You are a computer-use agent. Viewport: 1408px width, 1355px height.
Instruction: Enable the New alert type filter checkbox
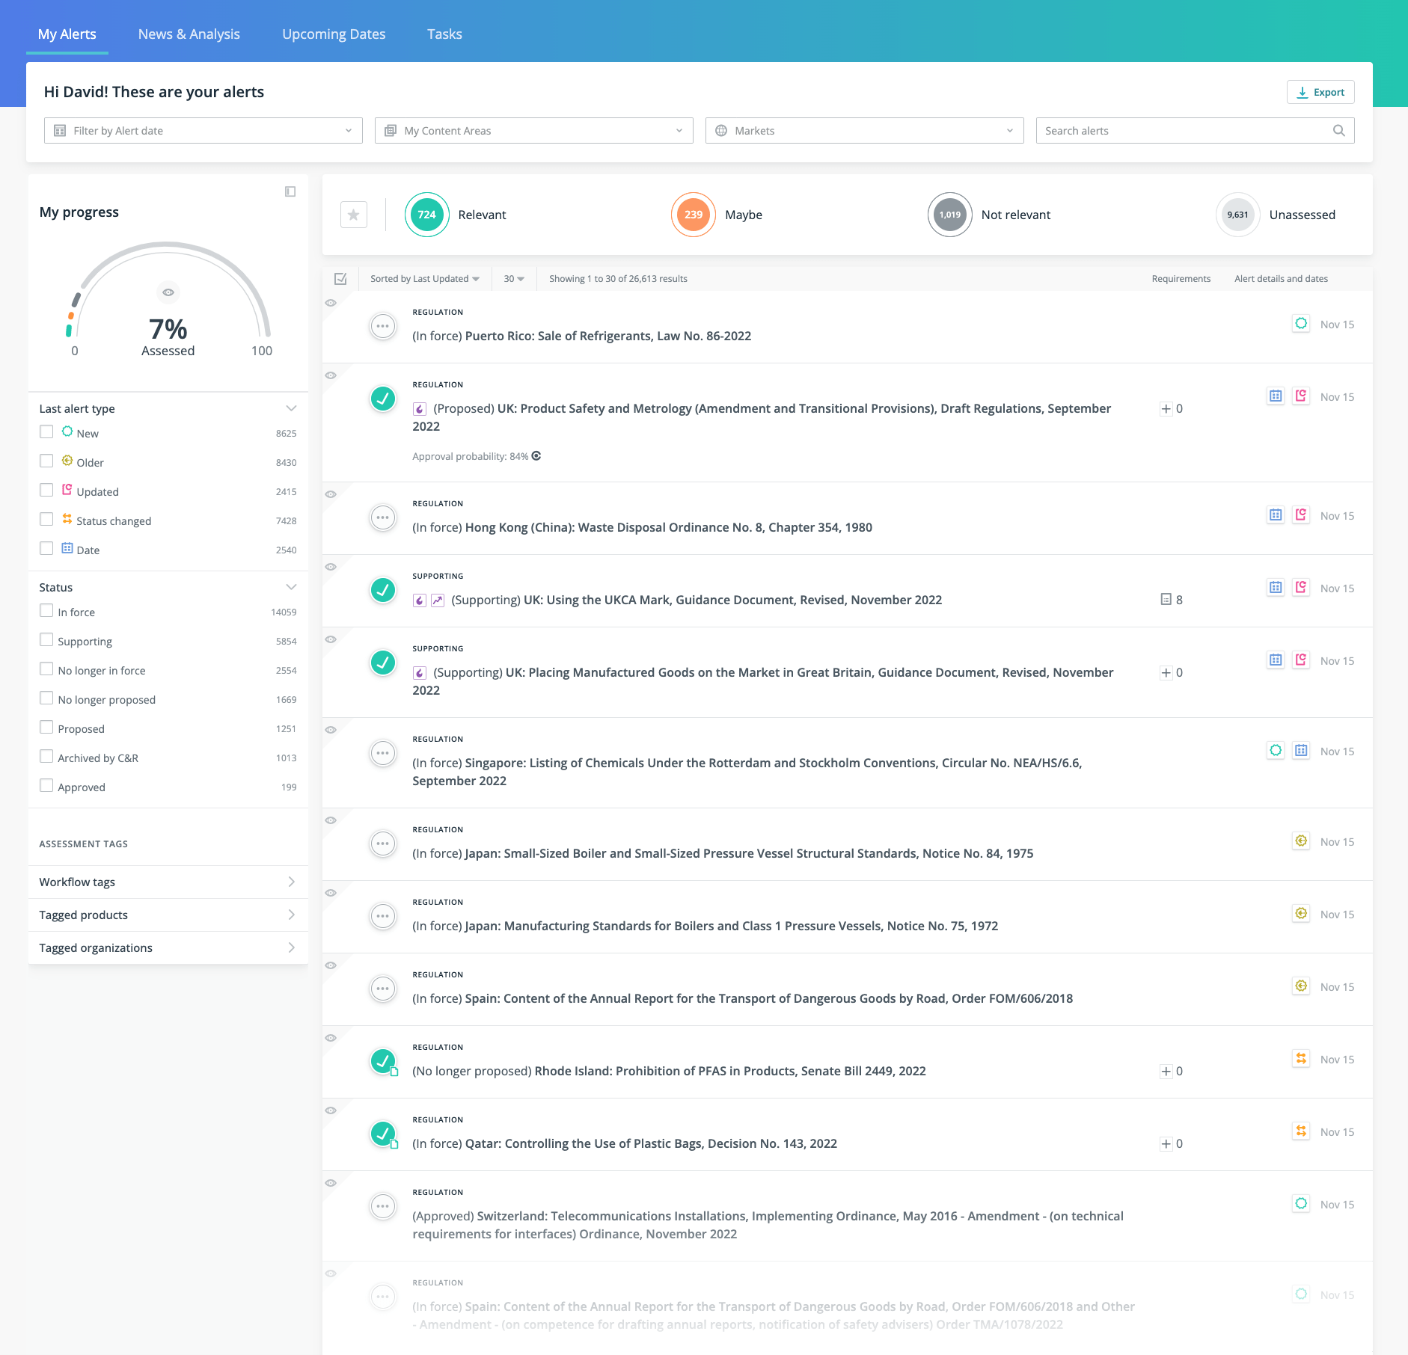pos(46,431)
